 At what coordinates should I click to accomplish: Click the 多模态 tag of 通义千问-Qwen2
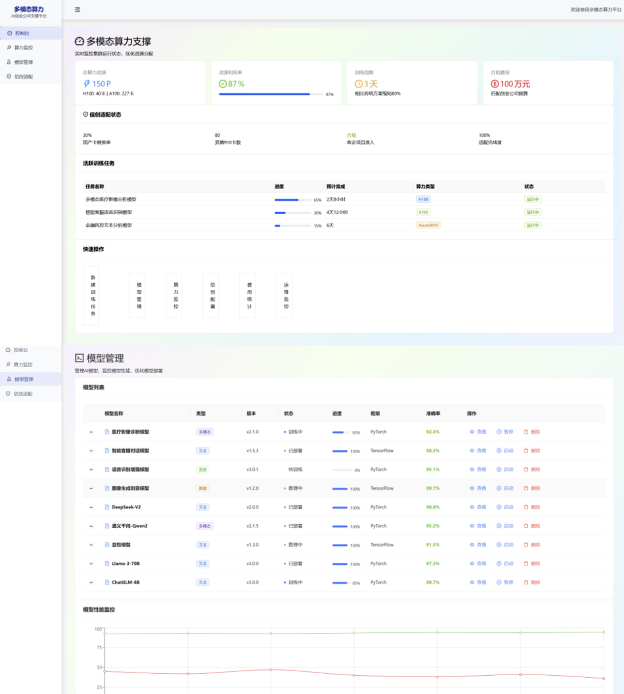205,526
